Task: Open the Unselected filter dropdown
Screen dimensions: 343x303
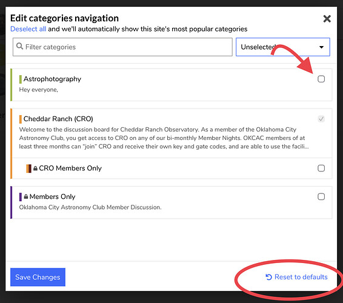Action: (x=283, y=47)
